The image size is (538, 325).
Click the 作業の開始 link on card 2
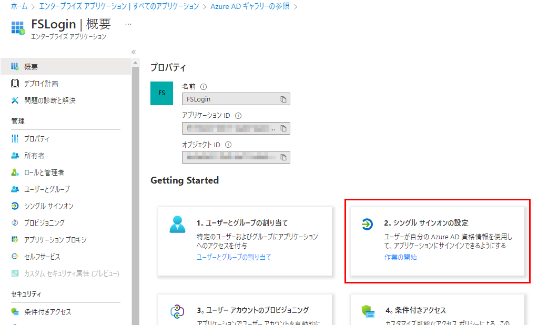pos(400,257)
